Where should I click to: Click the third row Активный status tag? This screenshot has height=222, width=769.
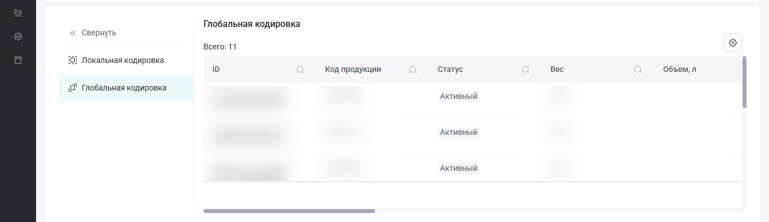(459, 168)
